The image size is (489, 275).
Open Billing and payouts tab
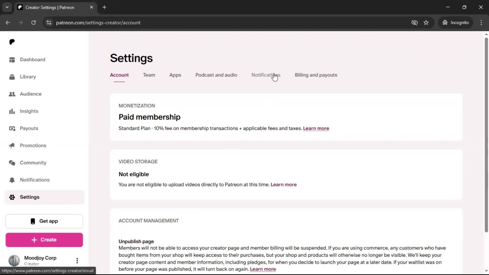[316, 75]
